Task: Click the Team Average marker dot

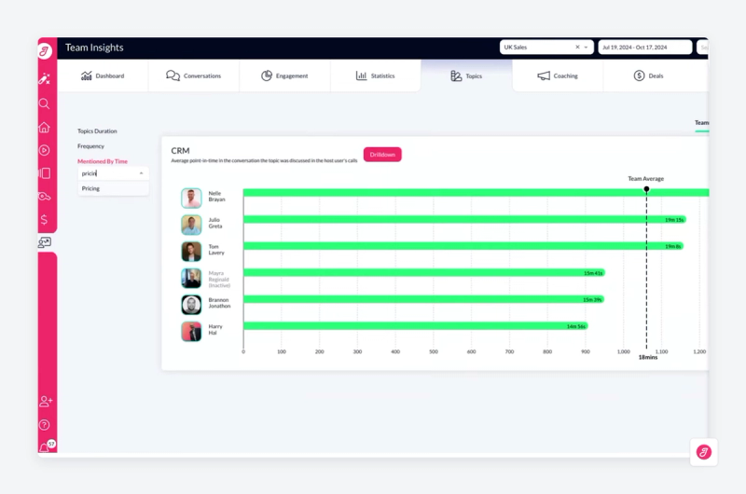Action: coord(646,189)
